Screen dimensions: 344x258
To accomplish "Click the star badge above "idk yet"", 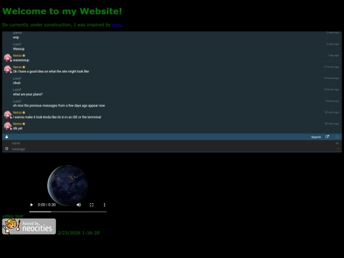I will 24,124.
